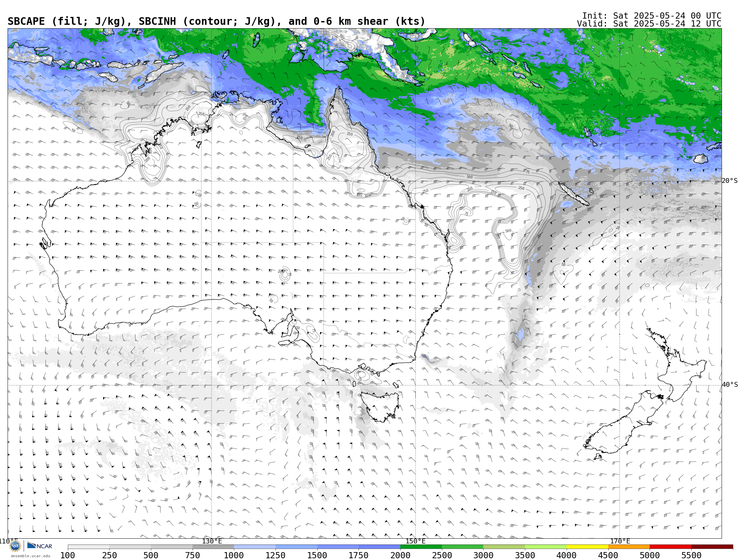
Task: Select the 4000–4500 yellow colorbar swatch
Action: click(x=587, y=547)
